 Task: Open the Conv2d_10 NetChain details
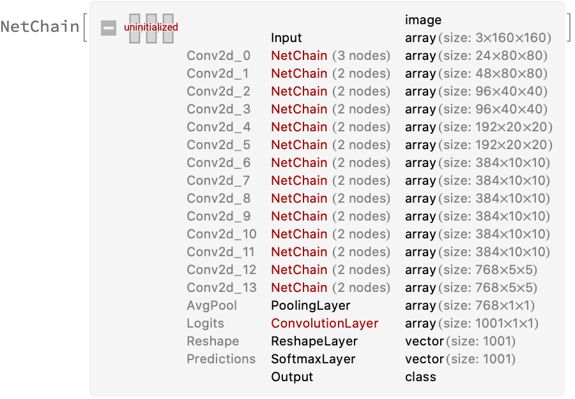click(299, 235)
